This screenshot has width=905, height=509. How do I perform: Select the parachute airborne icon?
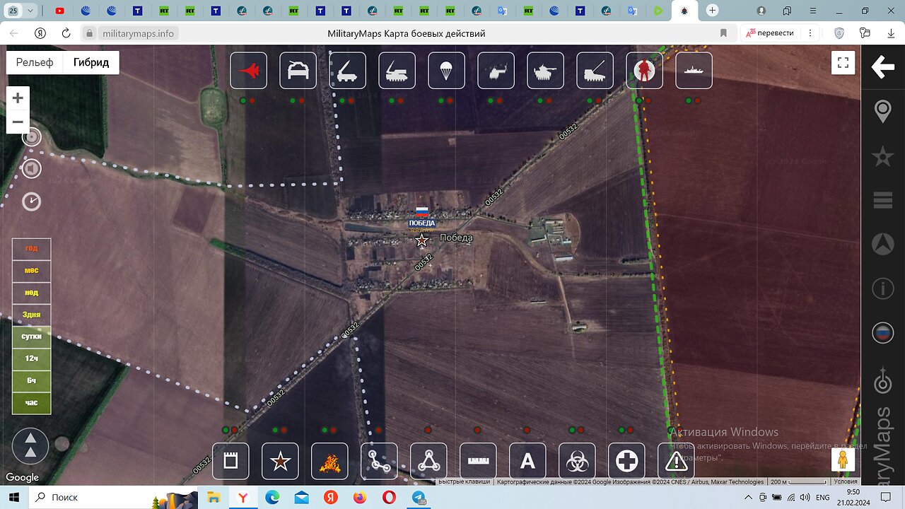[x=447, y=71]
